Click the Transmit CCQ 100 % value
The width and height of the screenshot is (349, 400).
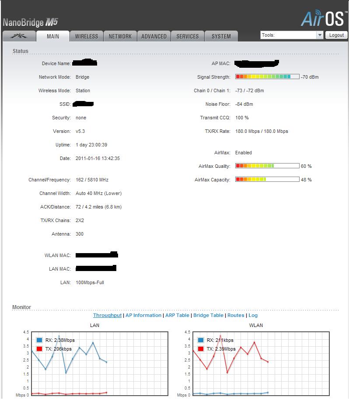[x=242, y=118]
